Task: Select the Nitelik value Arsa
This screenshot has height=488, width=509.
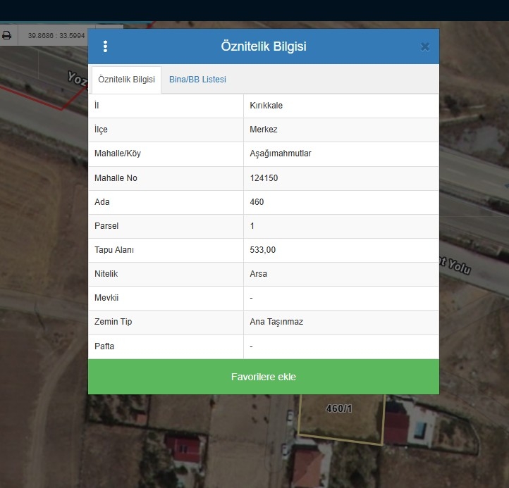Action: click(259, 274)
